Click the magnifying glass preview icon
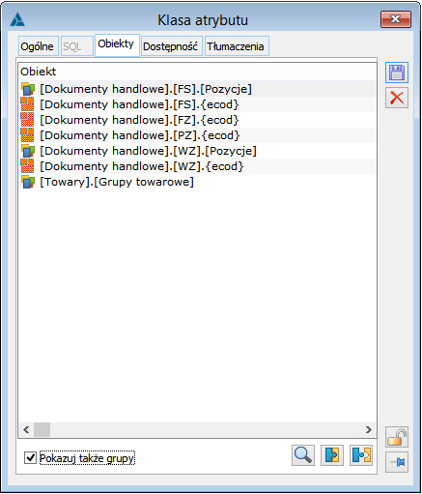 coord(303,455)
